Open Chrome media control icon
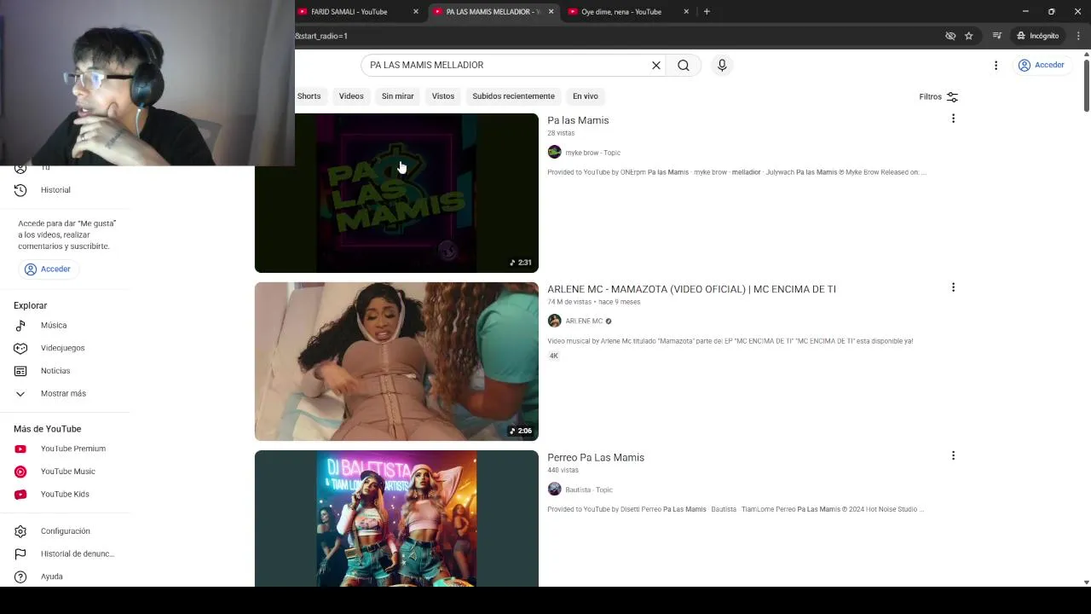 996,36
